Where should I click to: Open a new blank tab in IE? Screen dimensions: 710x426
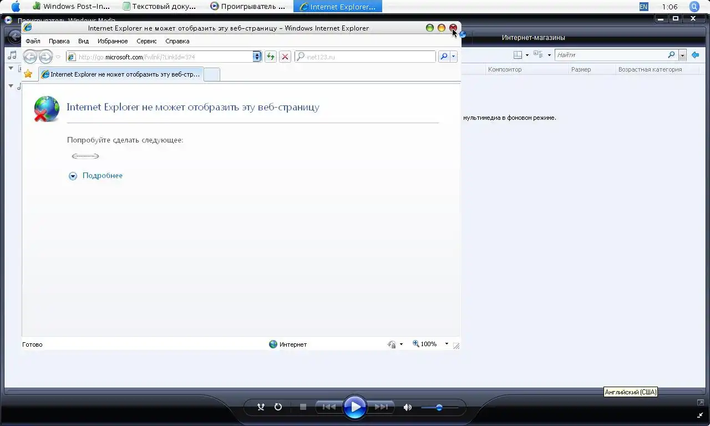coord(212,74)
